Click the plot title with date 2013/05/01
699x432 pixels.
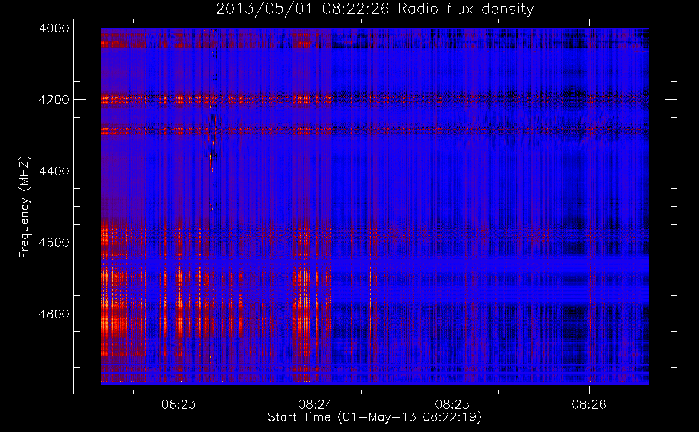[x=375, y=9]
